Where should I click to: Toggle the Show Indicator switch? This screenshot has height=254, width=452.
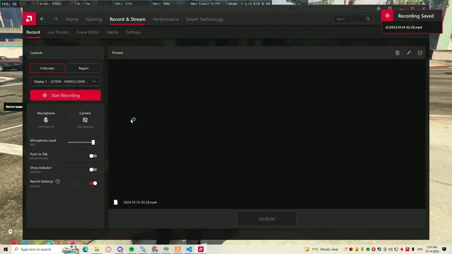[93, 169]
